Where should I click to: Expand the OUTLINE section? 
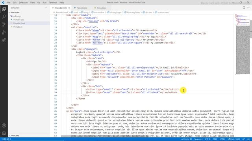[x=15, y=136]
